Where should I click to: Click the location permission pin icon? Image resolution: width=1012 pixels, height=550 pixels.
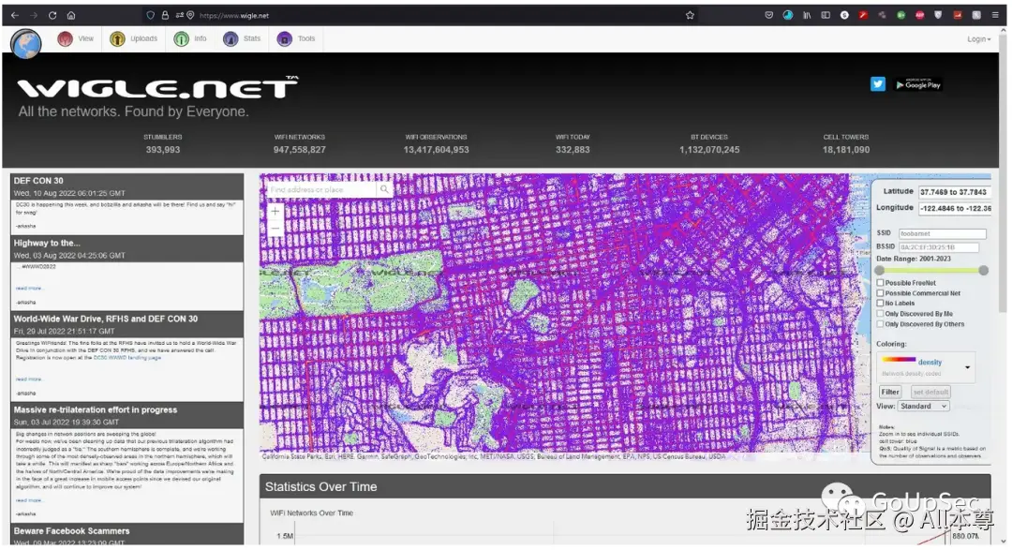(x=190, y=15)
